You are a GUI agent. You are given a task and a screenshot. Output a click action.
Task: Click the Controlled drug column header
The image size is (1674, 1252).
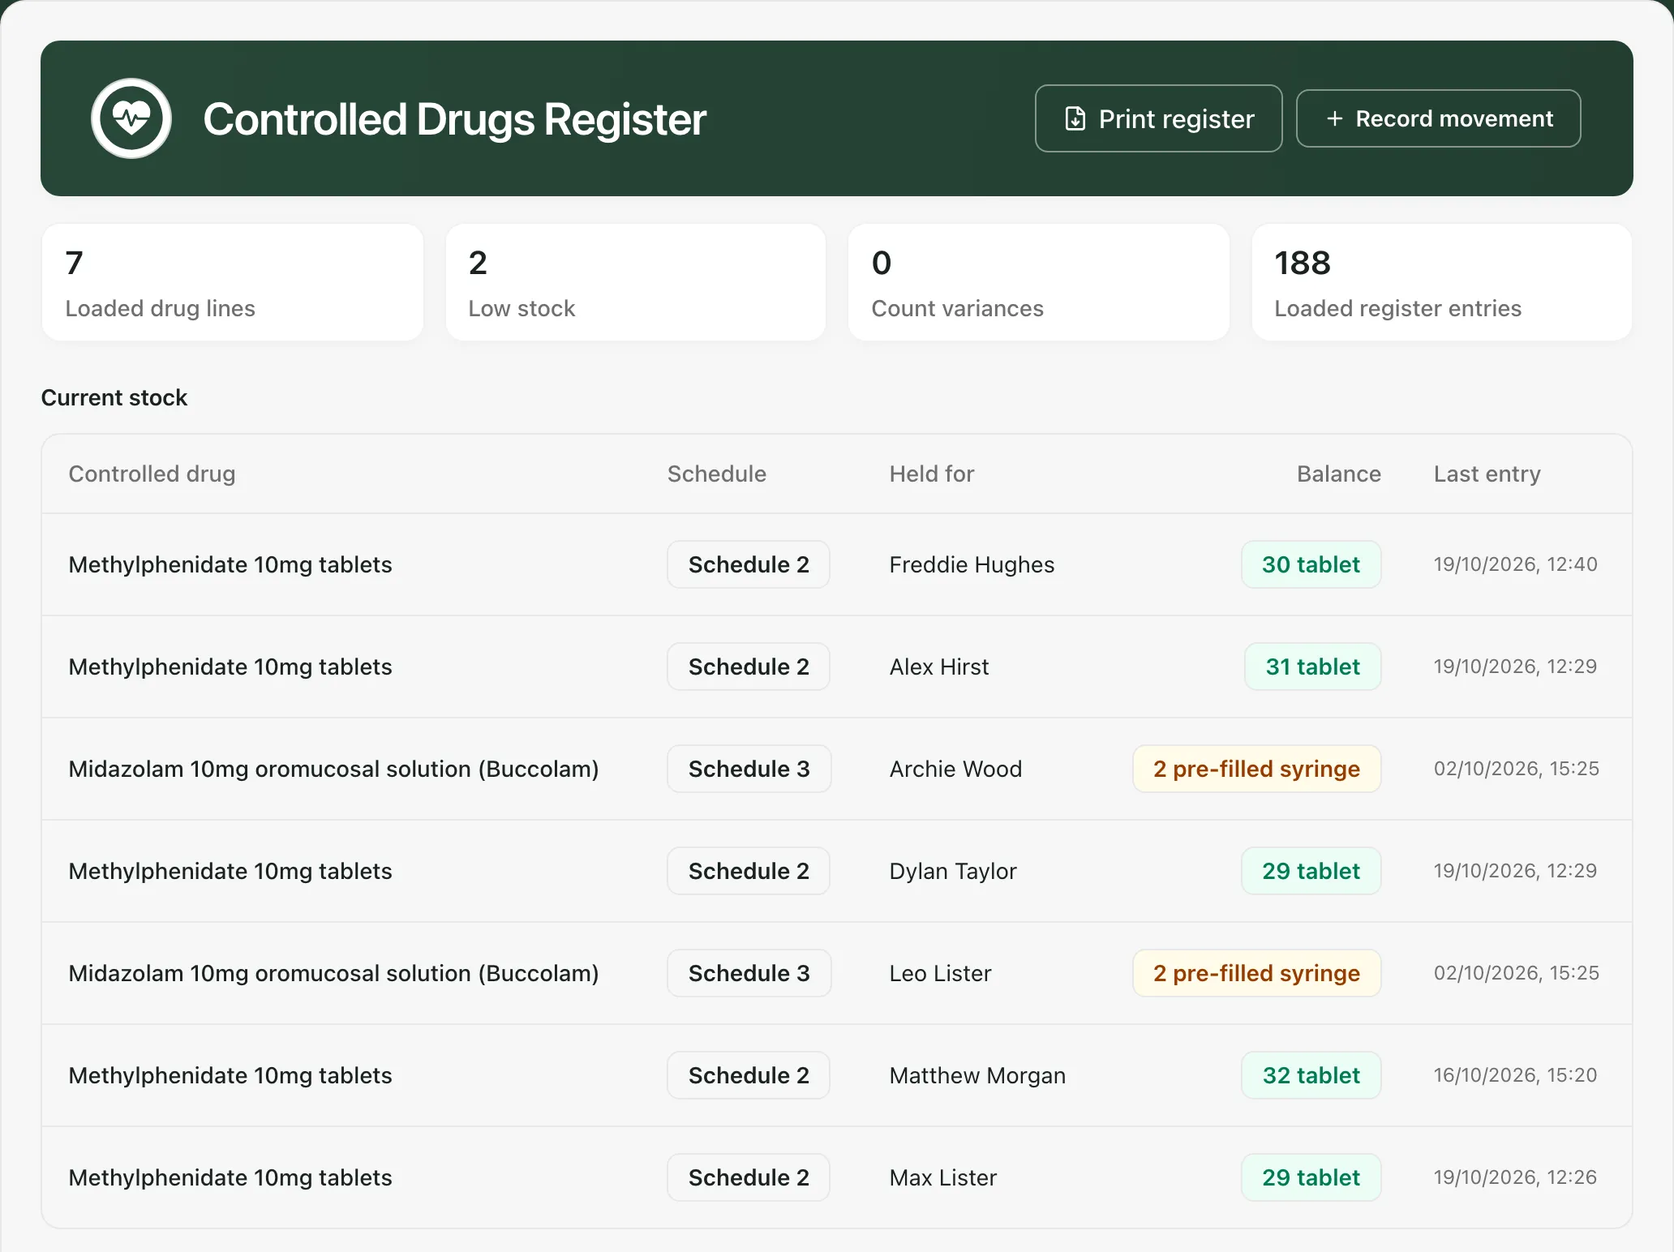coord(152,474)
